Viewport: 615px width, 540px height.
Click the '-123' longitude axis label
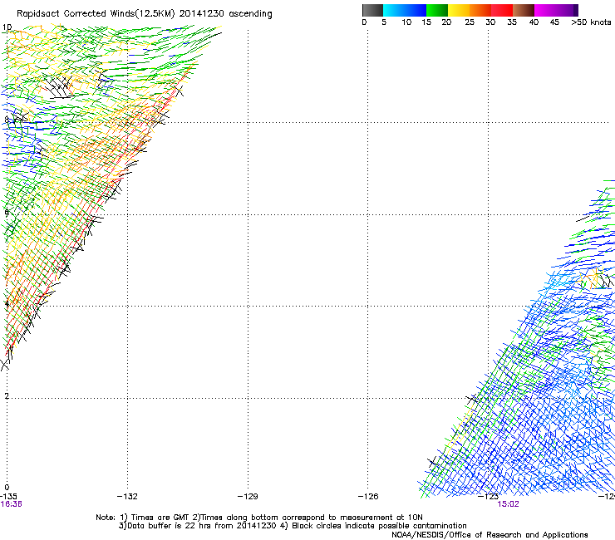coord(488,497)
